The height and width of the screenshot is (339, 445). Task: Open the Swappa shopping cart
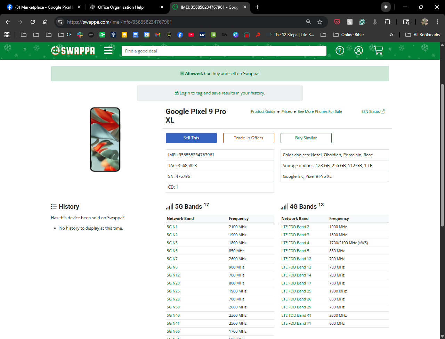(x=378, y=51)
